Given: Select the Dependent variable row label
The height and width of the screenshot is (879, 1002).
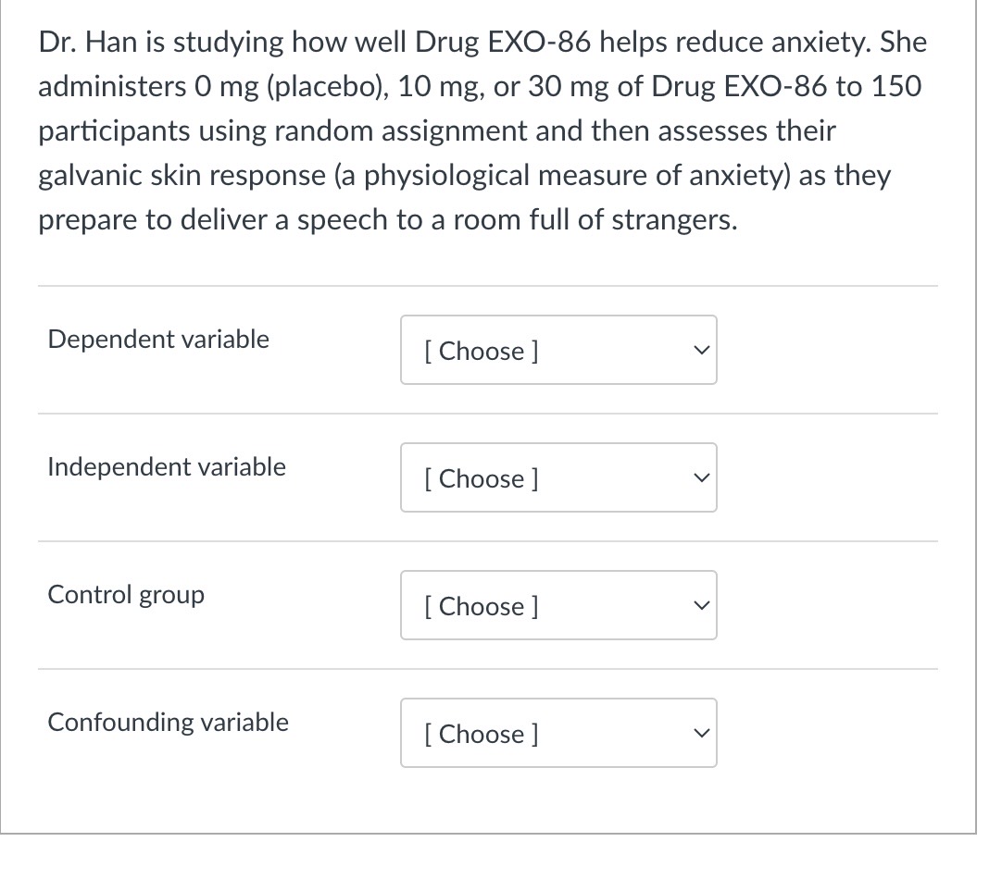Looking at the screenshot, I should click(157, 339).
